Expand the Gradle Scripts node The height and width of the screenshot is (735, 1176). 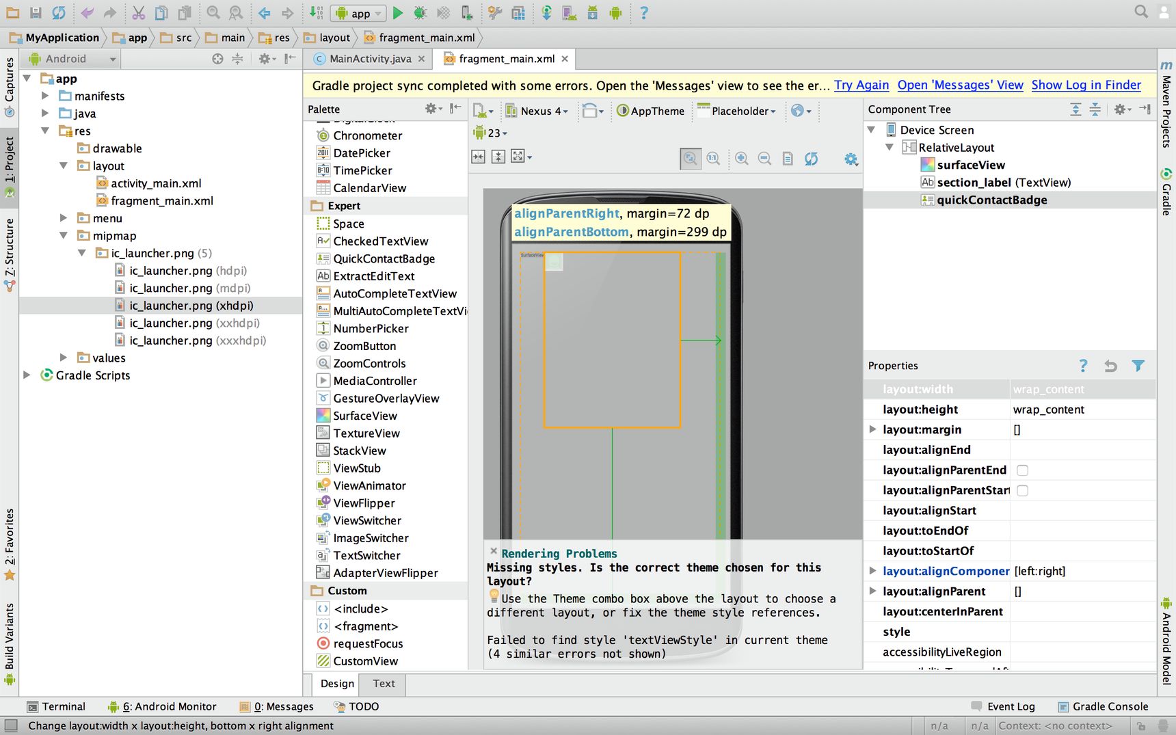click(x=27, y=375)
